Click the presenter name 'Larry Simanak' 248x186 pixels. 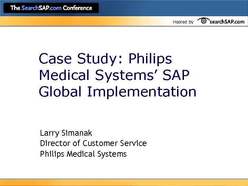point(66,133)
